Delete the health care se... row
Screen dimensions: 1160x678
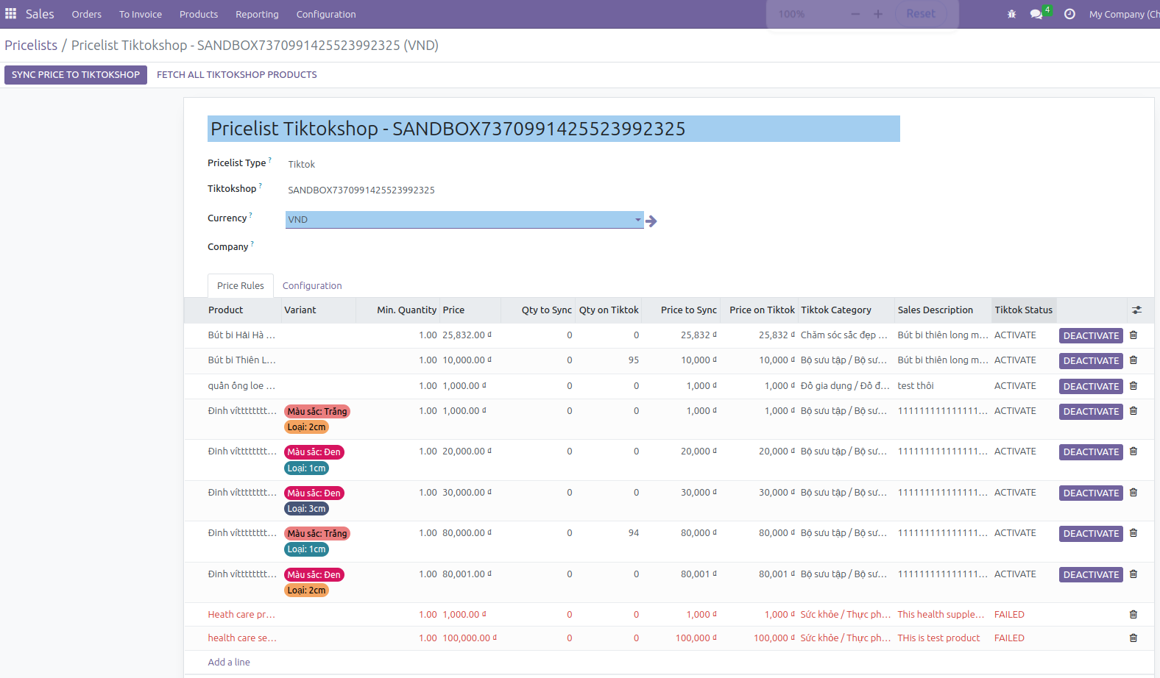click(x=1134, y=638)
